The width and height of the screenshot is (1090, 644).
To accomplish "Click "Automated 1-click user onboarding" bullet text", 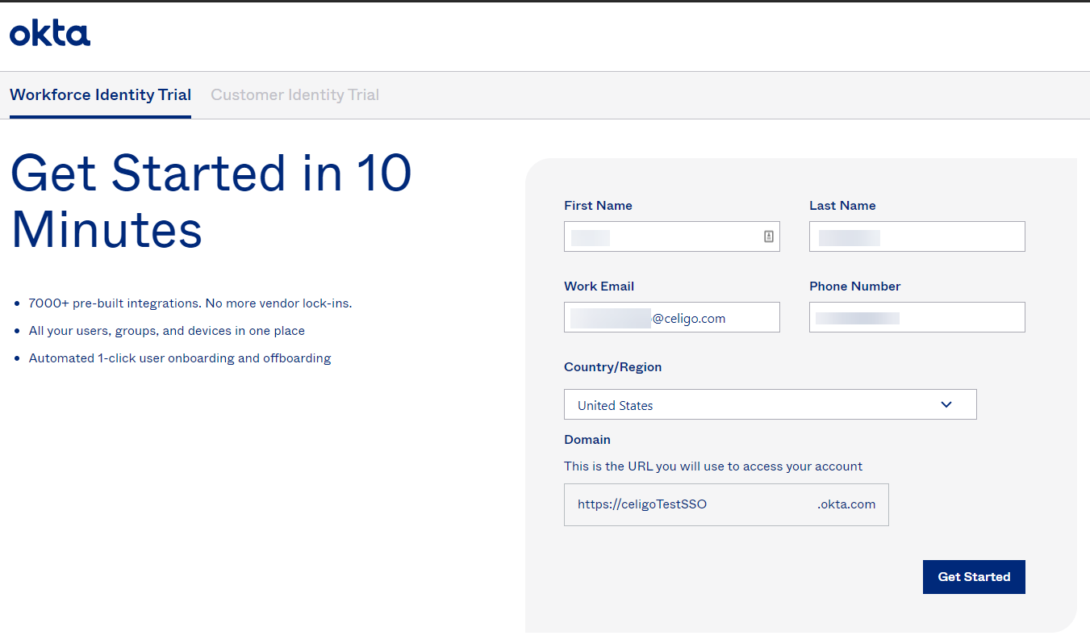I will [x=180, y=358].
